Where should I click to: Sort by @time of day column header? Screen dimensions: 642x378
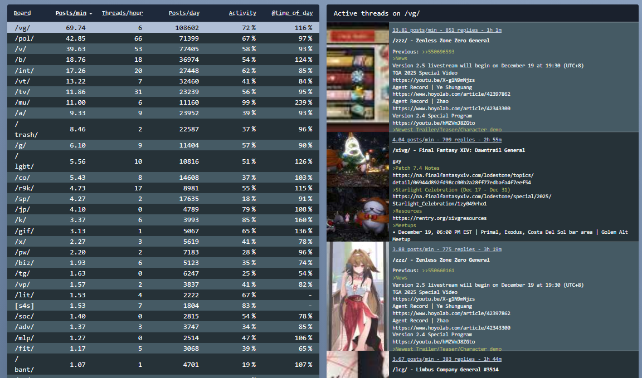pos(292,13)
